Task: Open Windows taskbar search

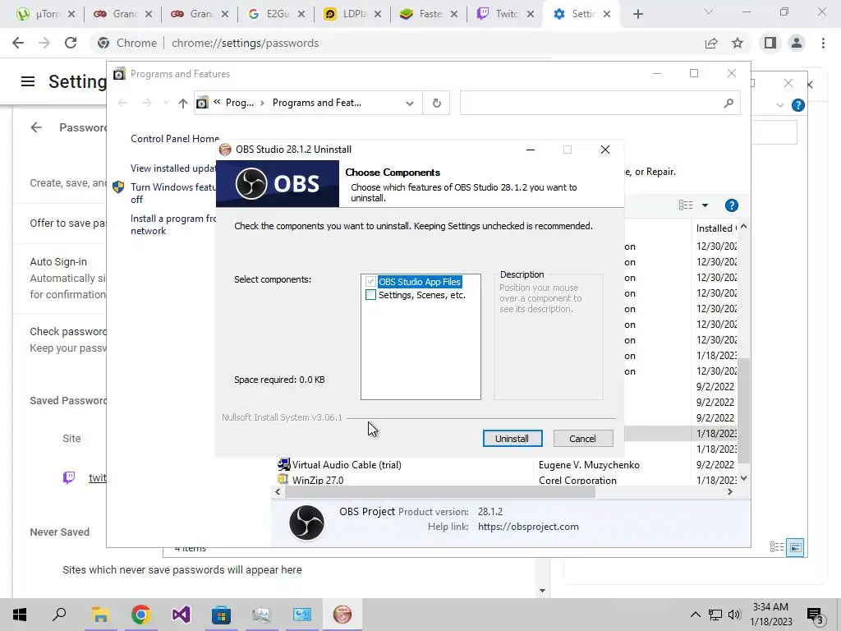Action: click(59, 615)
